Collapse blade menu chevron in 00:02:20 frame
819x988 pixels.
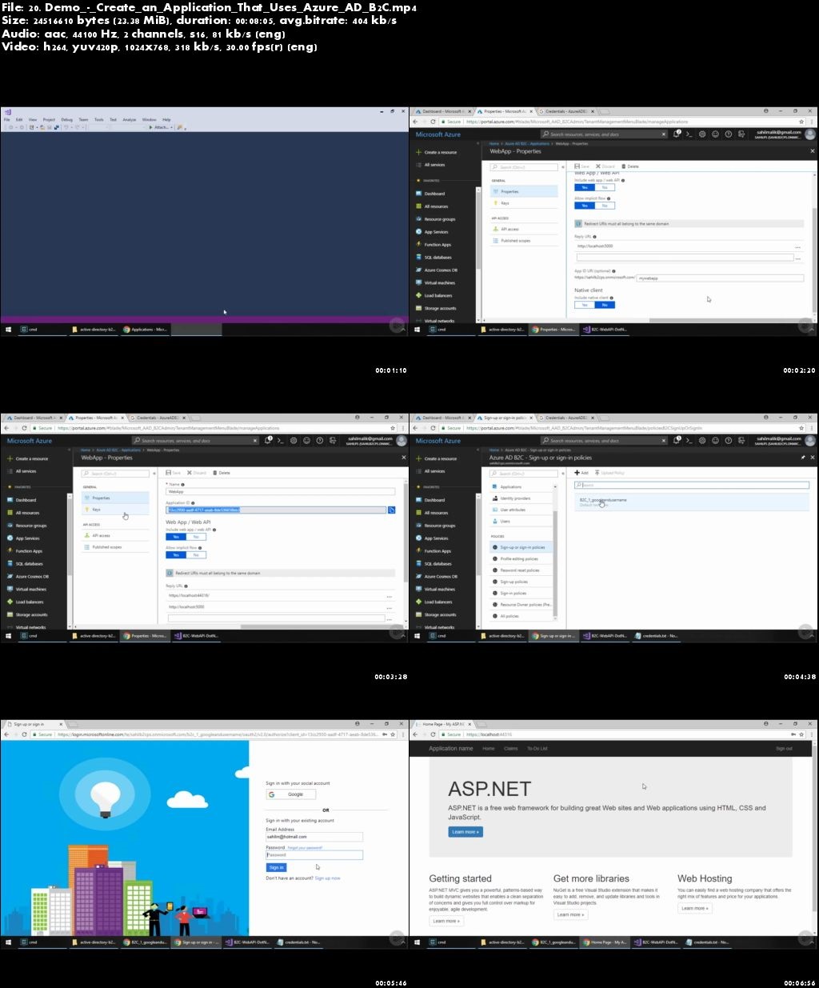coord(562,167)
